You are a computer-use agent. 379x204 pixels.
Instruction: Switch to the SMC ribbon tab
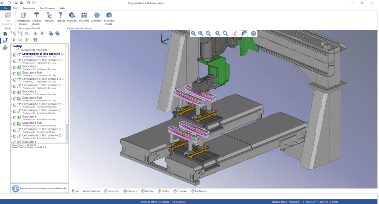coord(16,8)
